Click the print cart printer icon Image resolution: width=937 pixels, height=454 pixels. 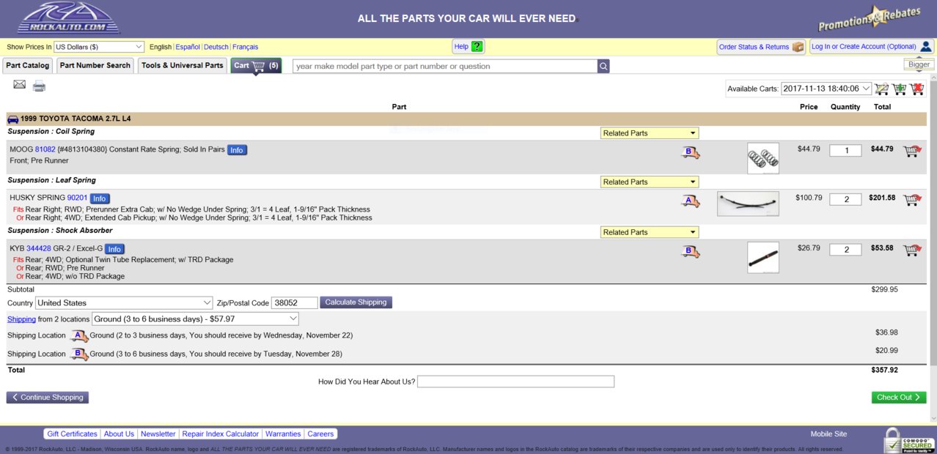tap(39, 86)
